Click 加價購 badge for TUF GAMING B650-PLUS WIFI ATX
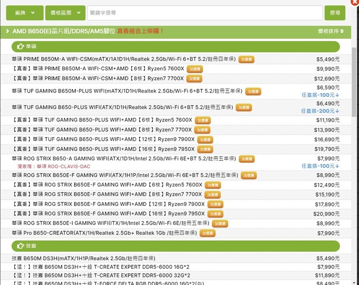 [x=244, y=107]
